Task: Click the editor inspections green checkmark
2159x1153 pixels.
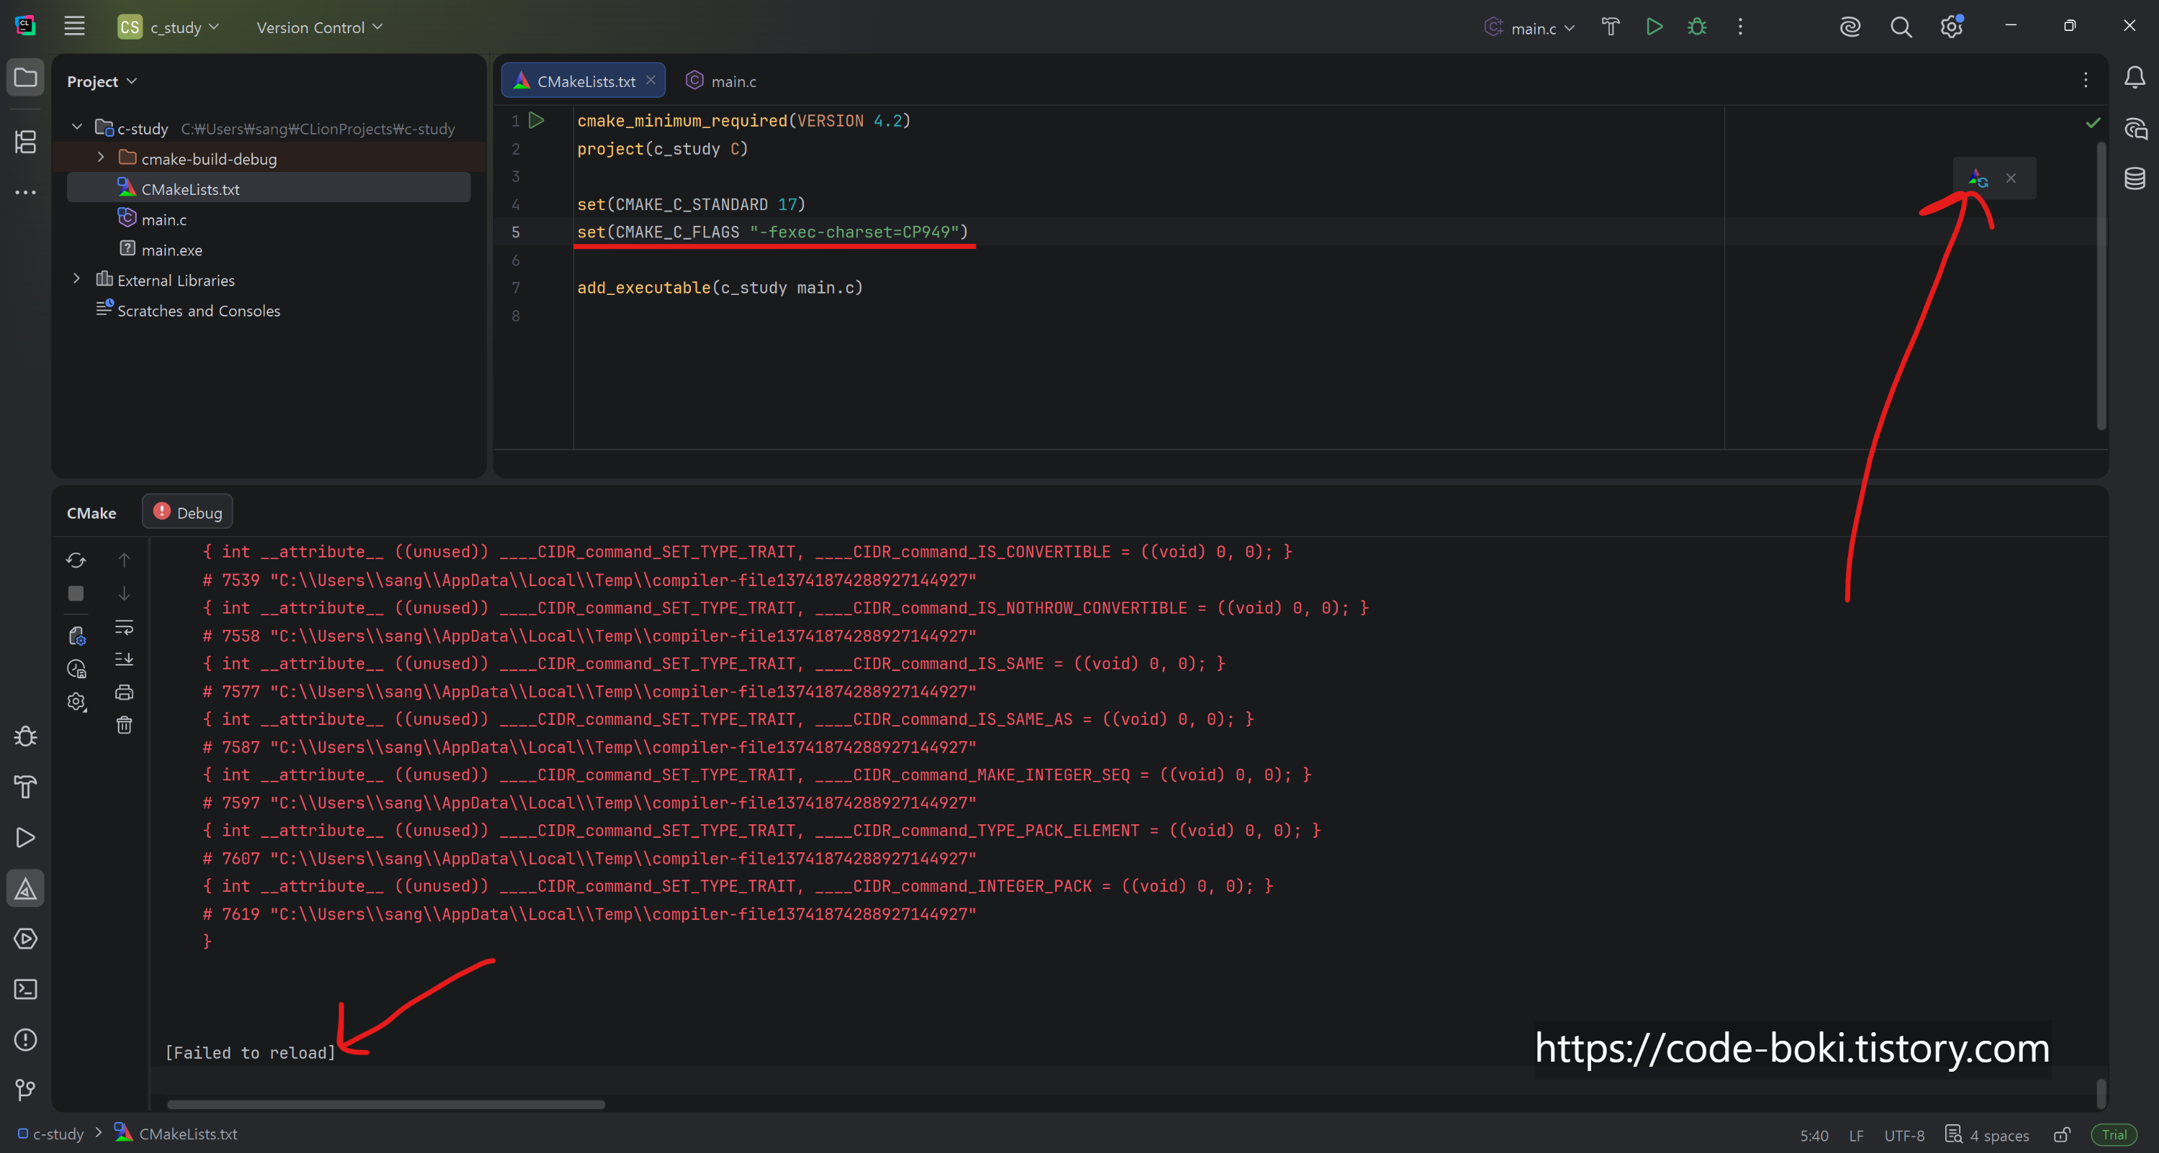Action: (2093, 122)
